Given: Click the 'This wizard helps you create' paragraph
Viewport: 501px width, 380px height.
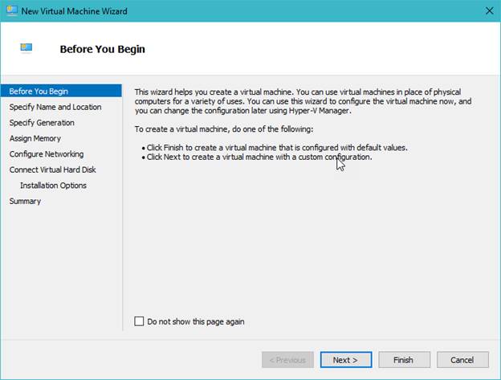Looking at the screenshot, I should point(303,101).
